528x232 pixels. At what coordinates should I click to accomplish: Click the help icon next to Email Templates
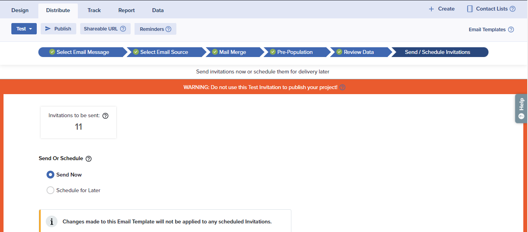point(511,30)
